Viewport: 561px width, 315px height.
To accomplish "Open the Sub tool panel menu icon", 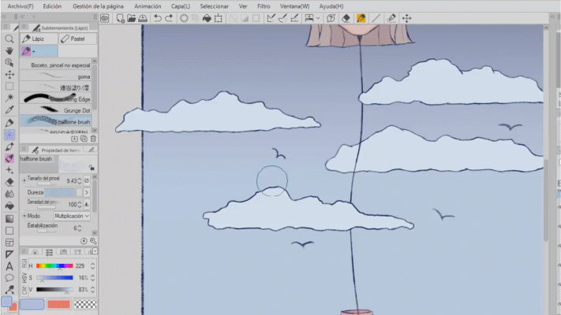I will [24, 27].
